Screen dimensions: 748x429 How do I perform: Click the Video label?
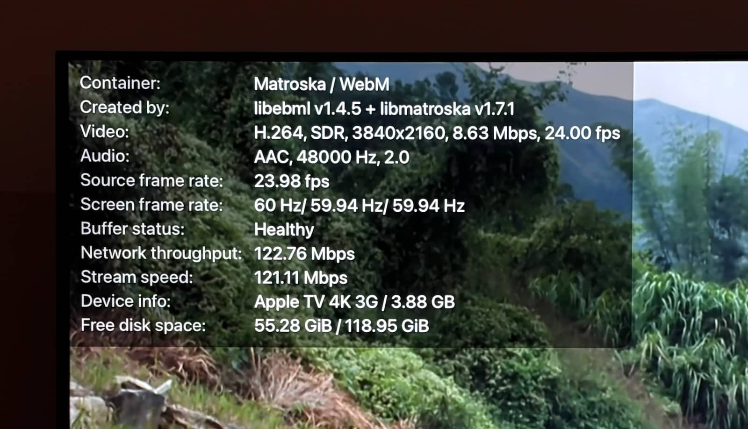[105, 132]
